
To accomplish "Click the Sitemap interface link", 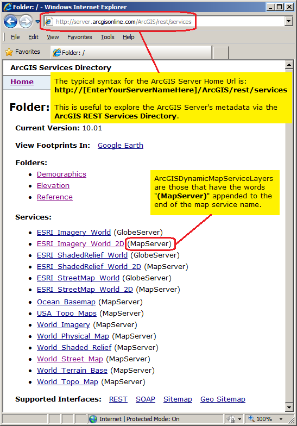I will click(178, 399).
